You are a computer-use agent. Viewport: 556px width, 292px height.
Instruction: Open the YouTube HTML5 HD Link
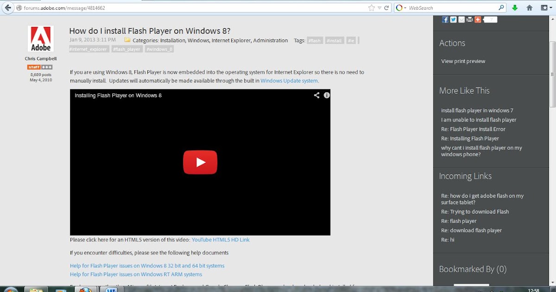click(x=221, y=240)
